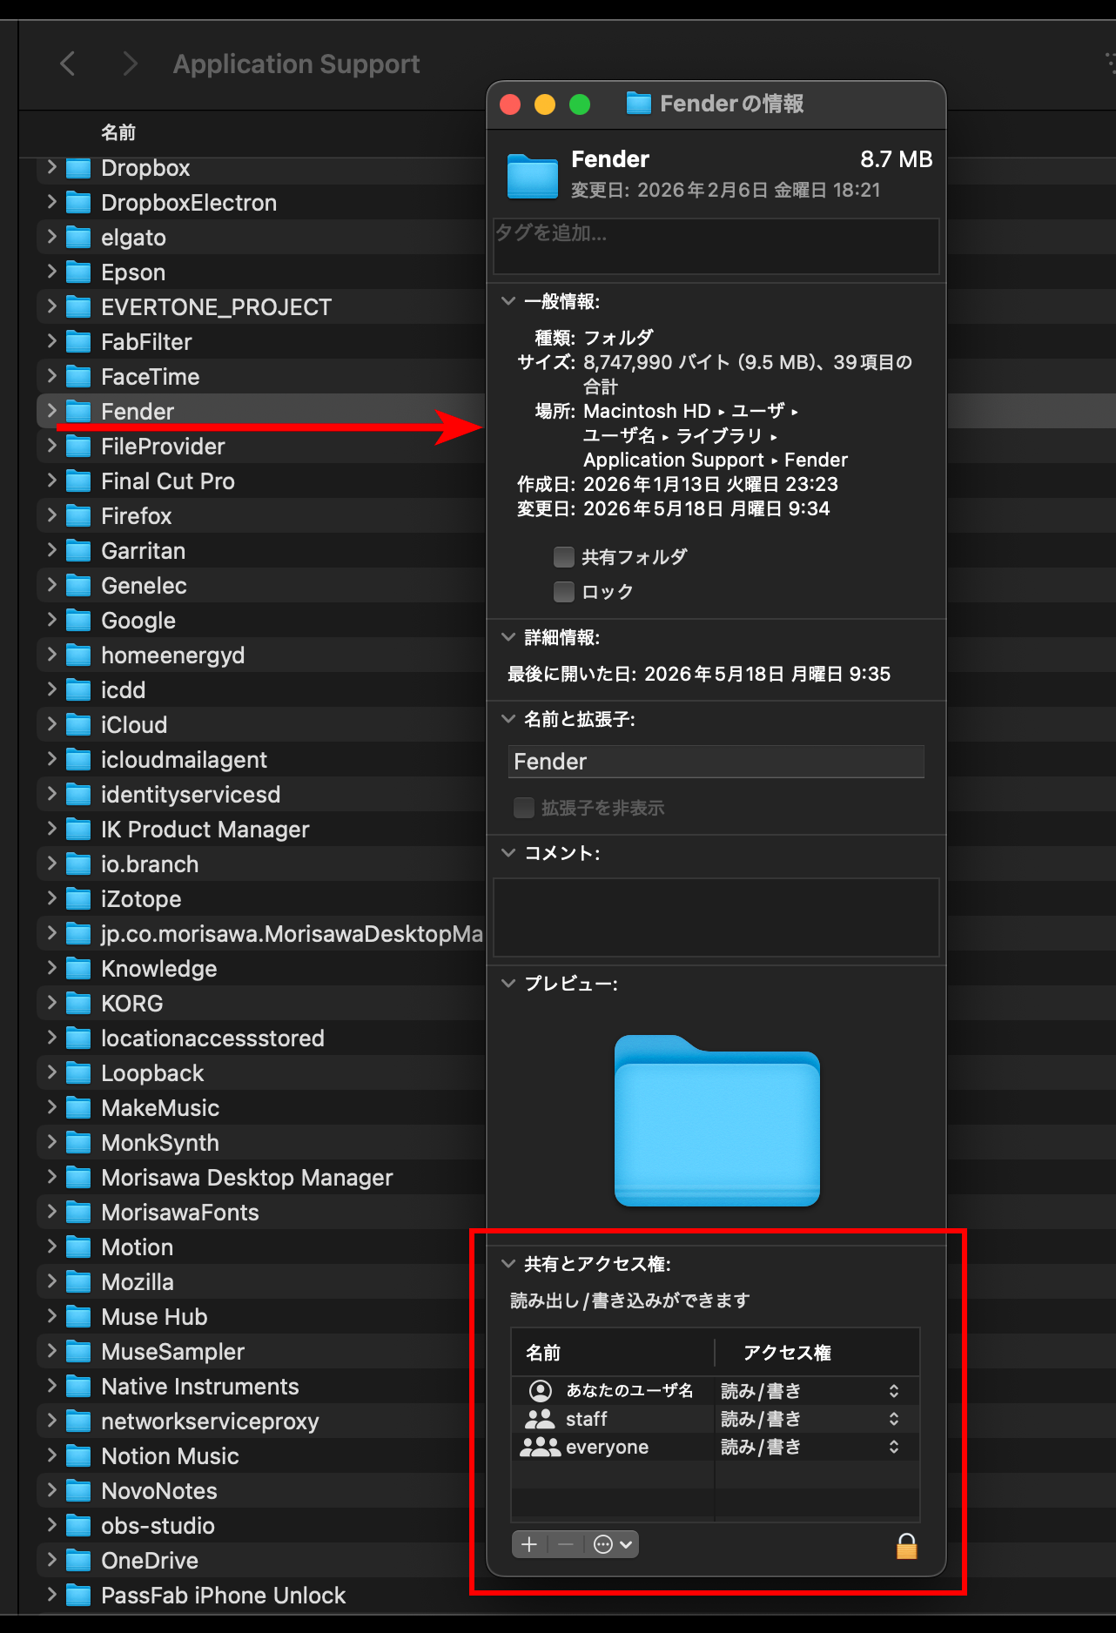
Task: Click the Loopback folder icon
Action: (78, 1073)
